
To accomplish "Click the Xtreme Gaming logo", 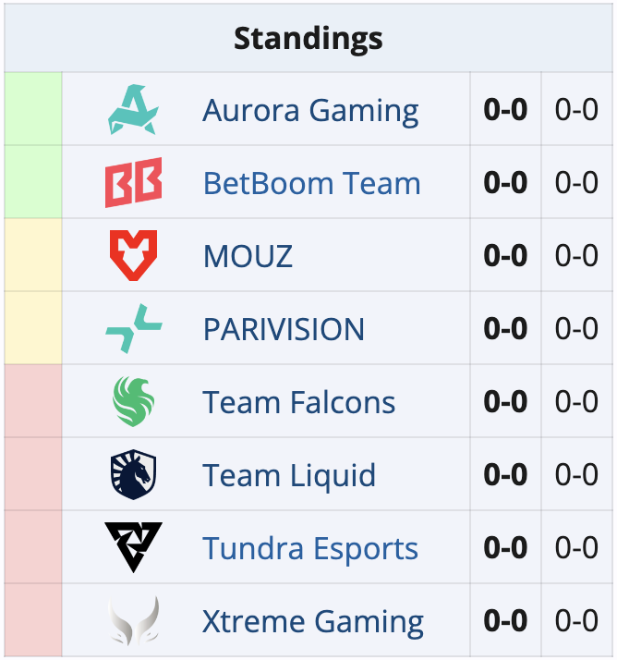I will tap(133, 621).
